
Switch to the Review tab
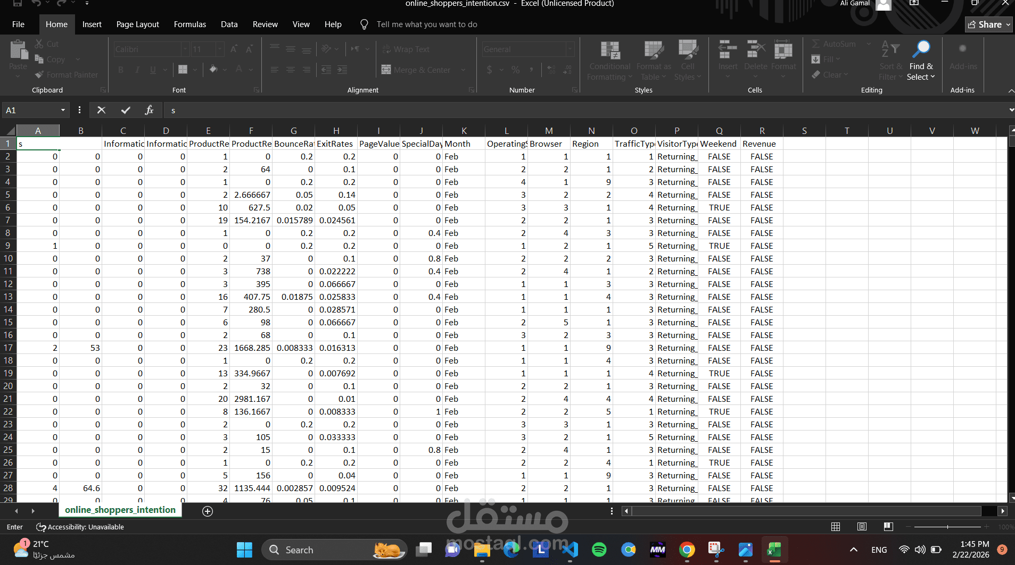point(265,24)
